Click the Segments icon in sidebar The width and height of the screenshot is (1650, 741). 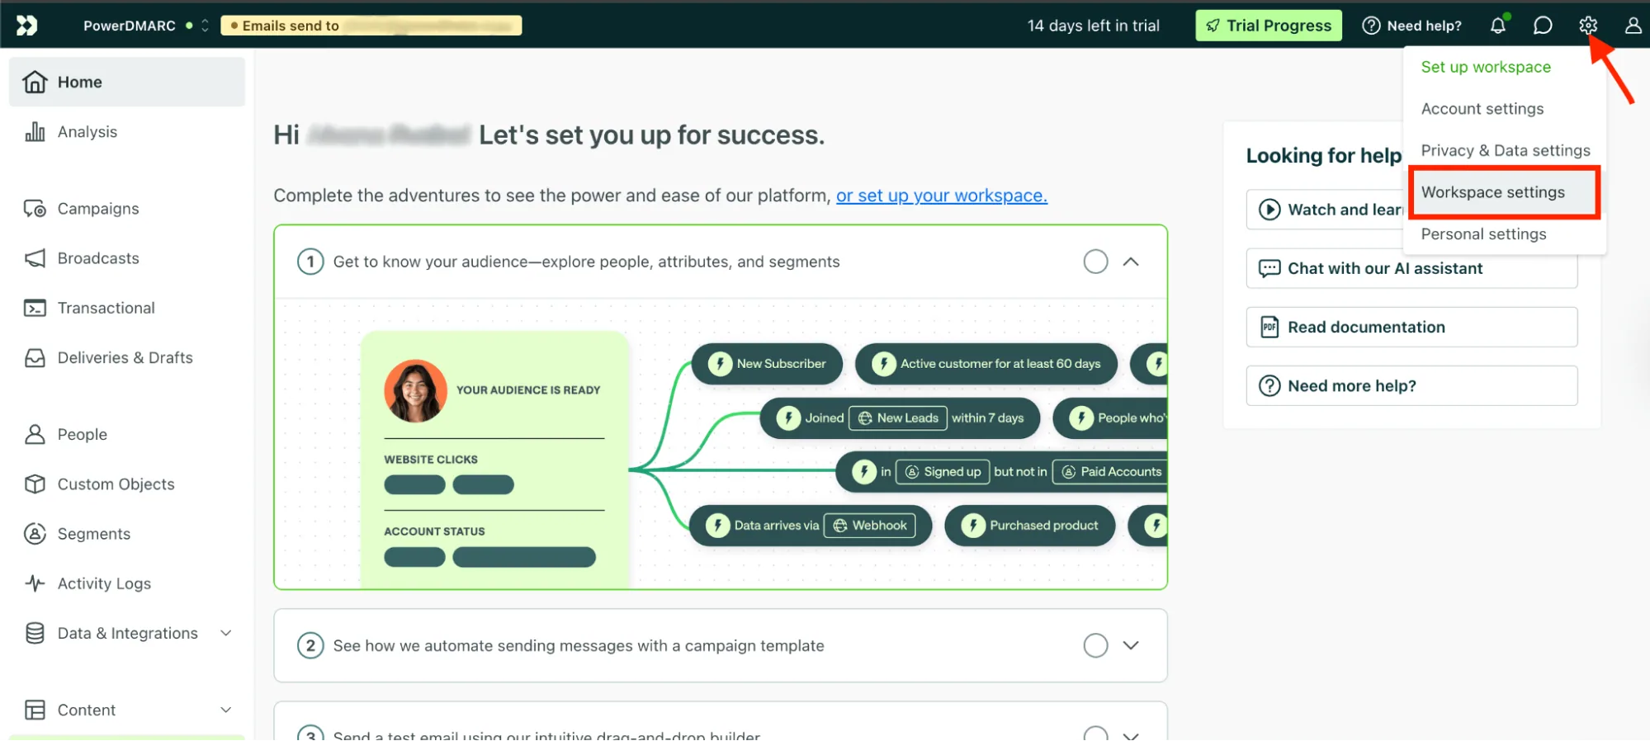35,534
